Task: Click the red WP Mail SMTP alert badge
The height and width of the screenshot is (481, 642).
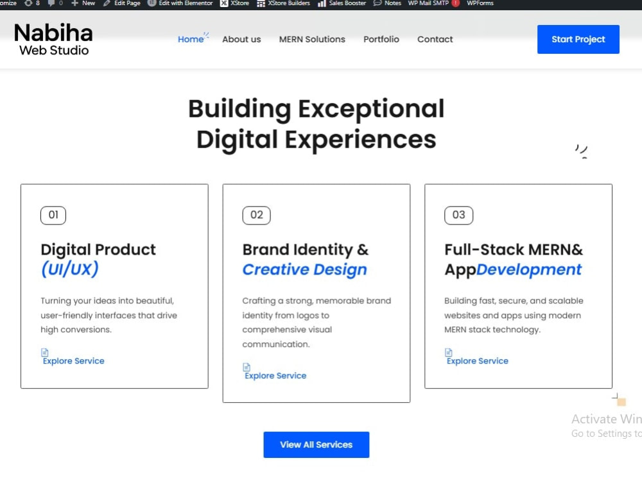Action: 455,3
